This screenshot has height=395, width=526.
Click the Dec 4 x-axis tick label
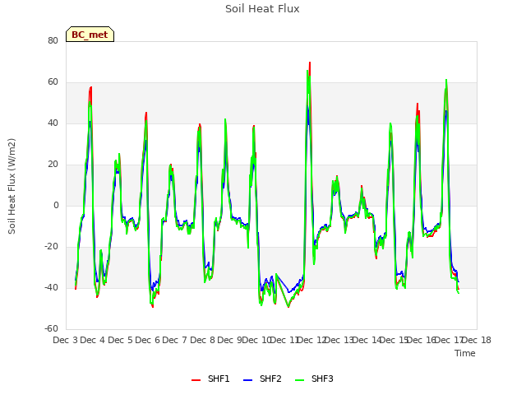coord(93,340)
